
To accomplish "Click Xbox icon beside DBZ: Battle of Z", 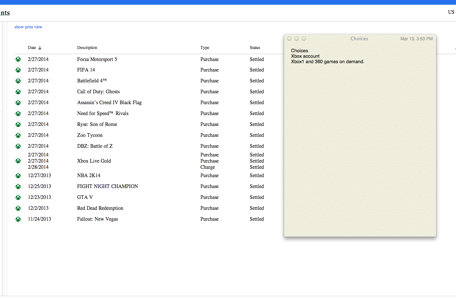I will click(x=18, y=146).
